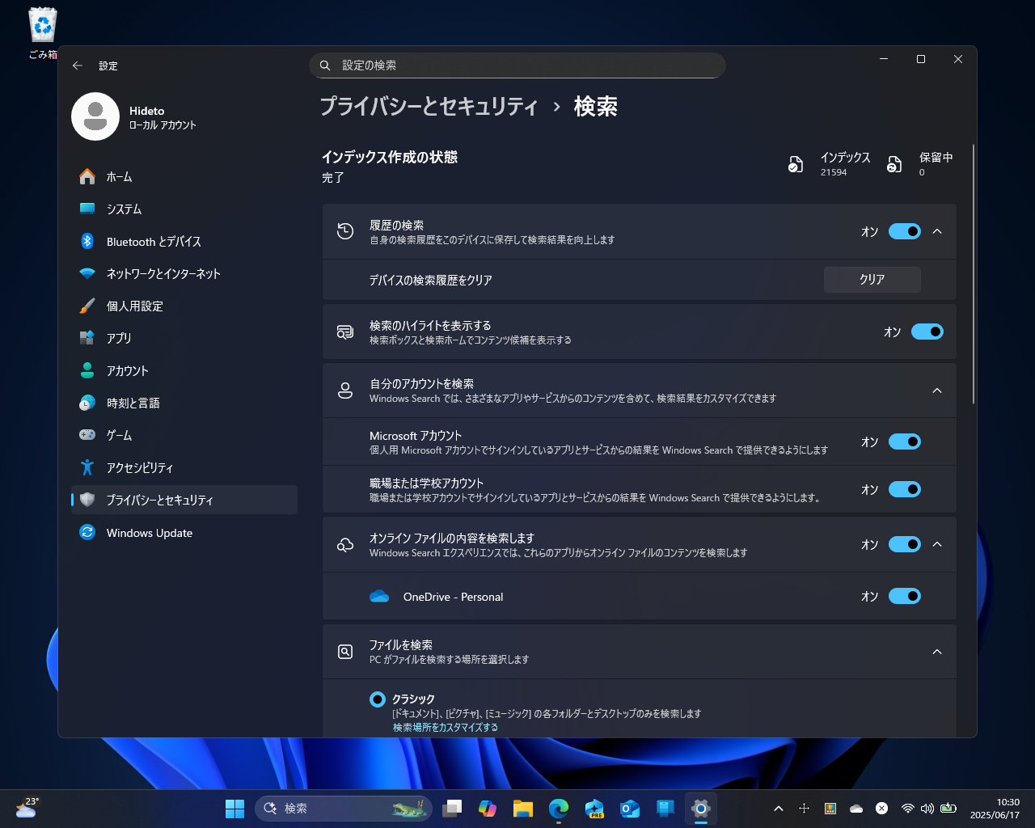
Task: Open the 検索場所をカスタマイズする link
Action: coord(444,727)
